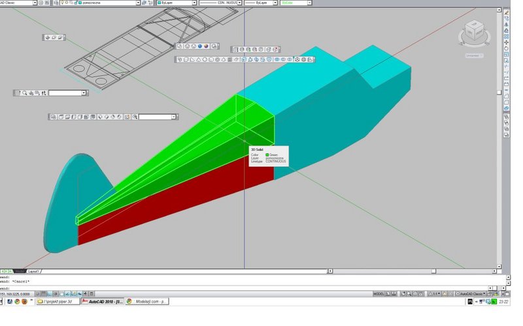Select the Array tool in Modify toolbar
This screenshot has width=523, height=326.
coord(506,37)
